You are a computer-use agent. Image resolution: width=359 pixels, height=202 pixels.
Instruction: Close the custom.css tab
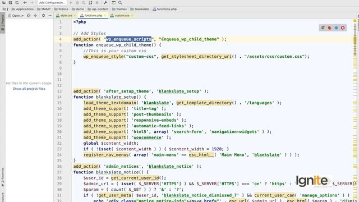[x=132, y=16]
